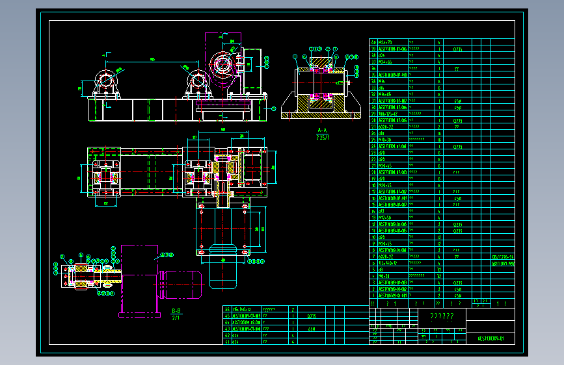Click the Q235 material cell in parts row 12
564x365 pixels.
pos(457,225)
